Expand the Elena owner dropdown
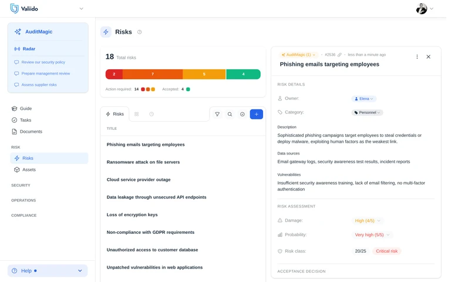 [364, 99]
